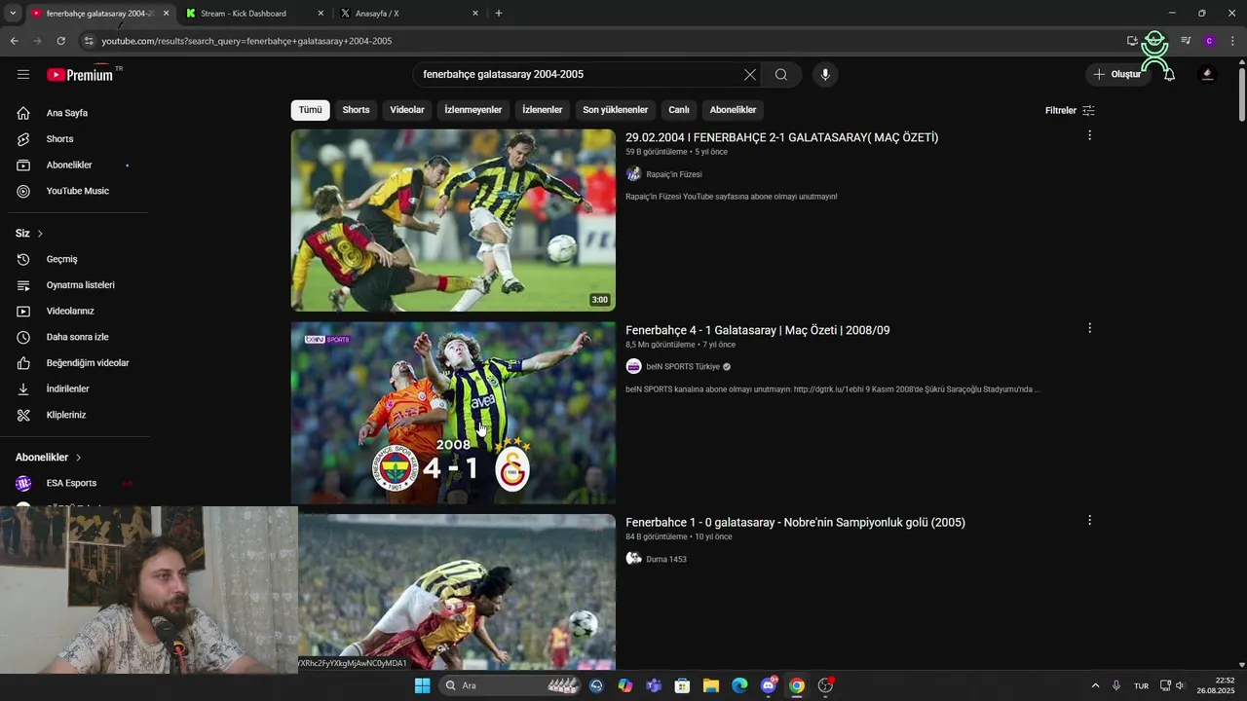1247x701 pixels.
Task: Open Chrome tab search dropdown arrow
Action: 13,13
